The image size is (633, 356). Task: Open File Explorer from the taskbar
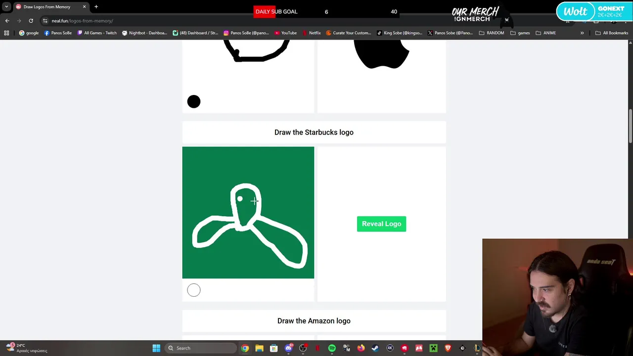[259, 348]
